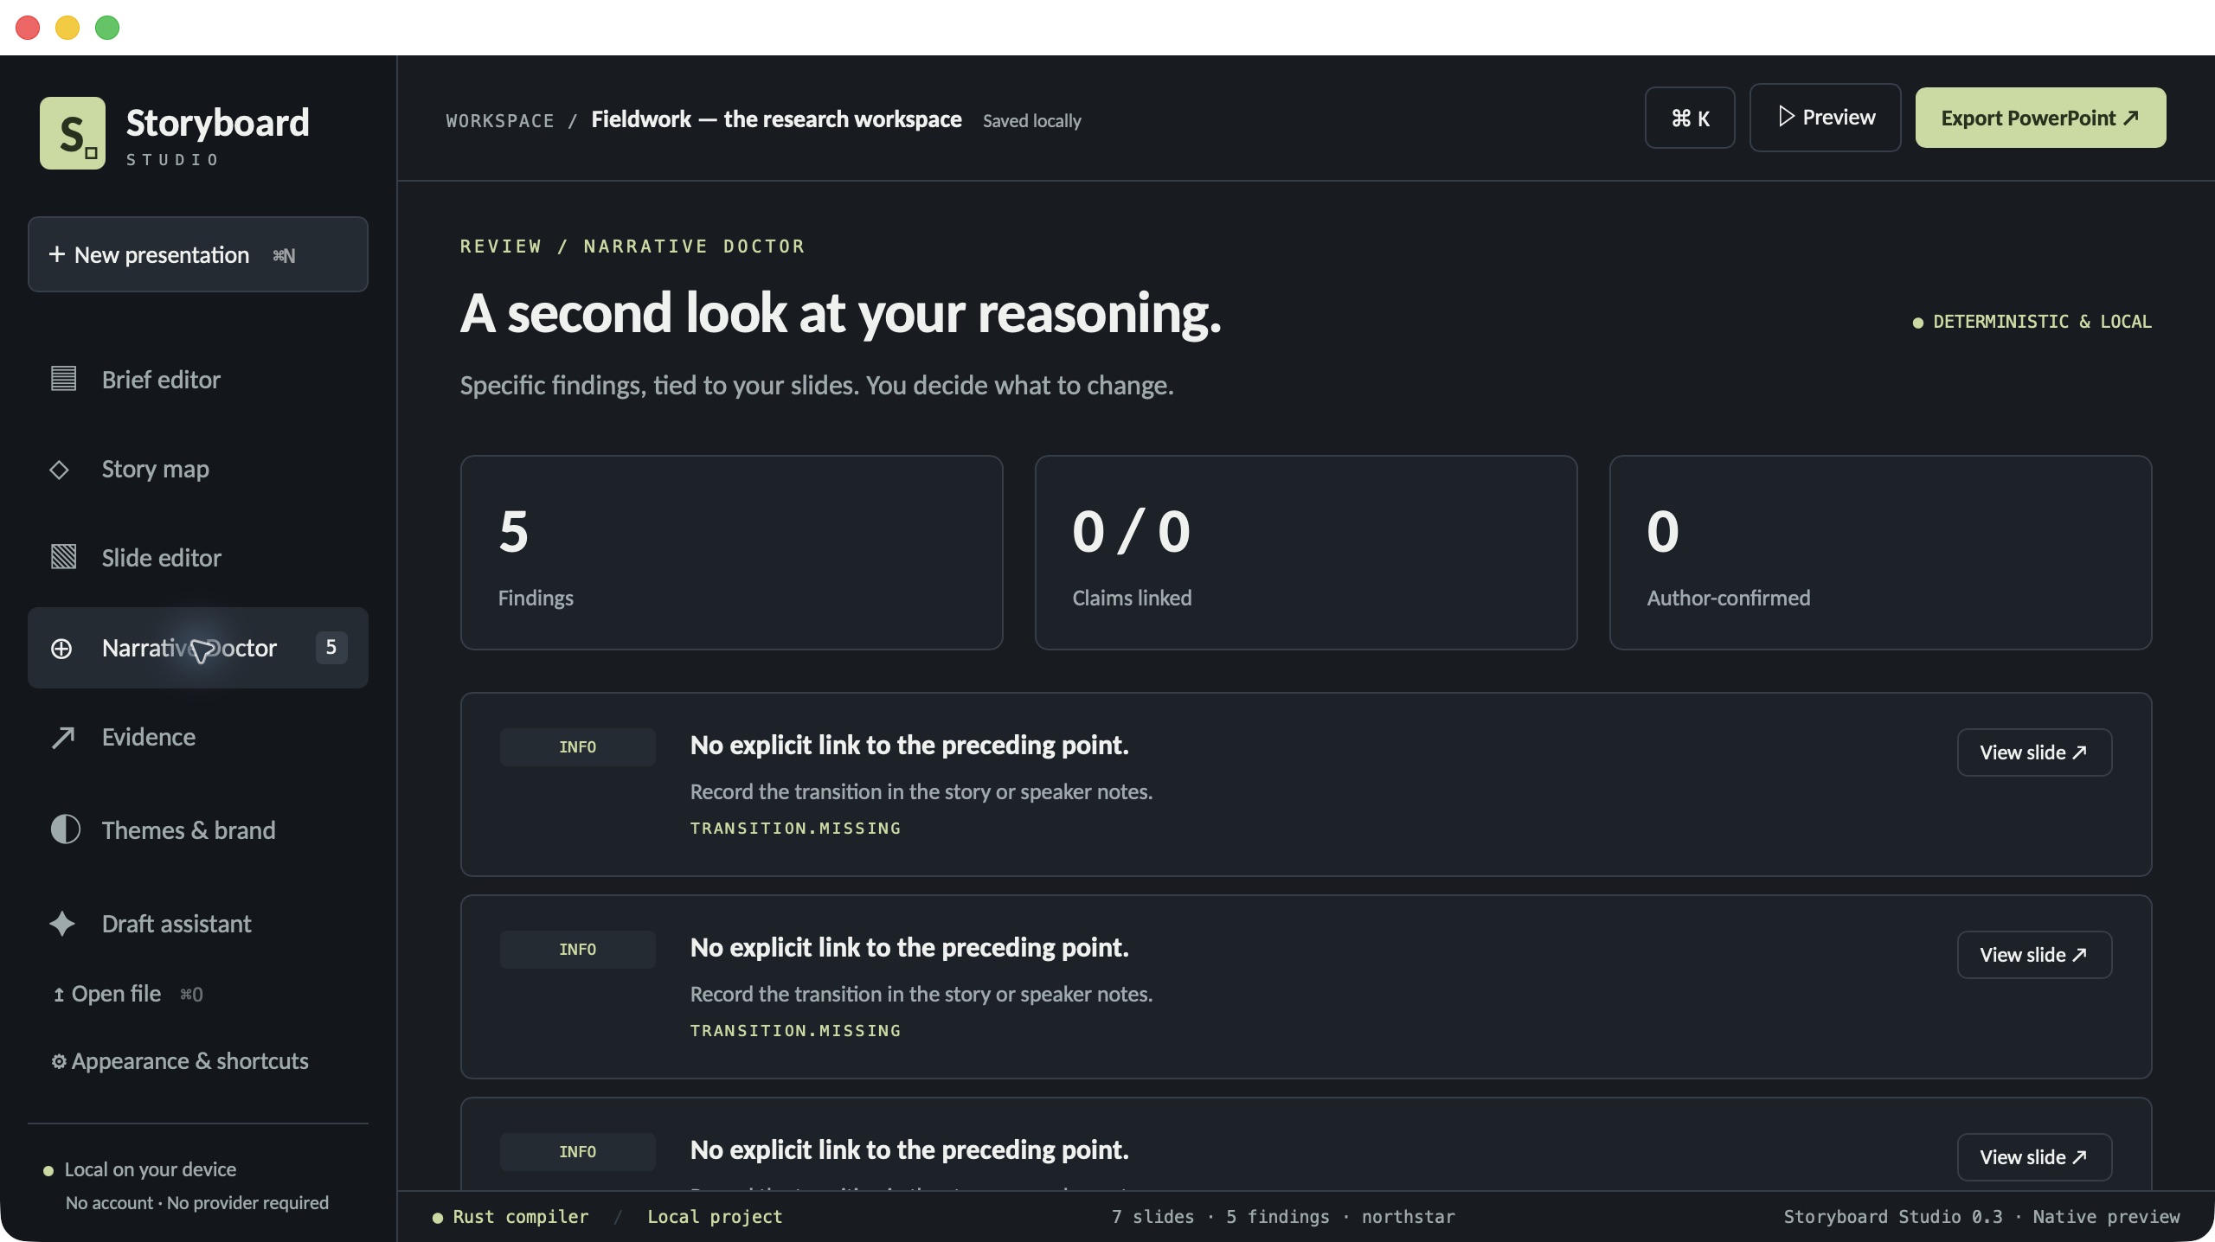The image size is (2215, 1242).
Task: Open Evidence section
Action: click(198, 737)
